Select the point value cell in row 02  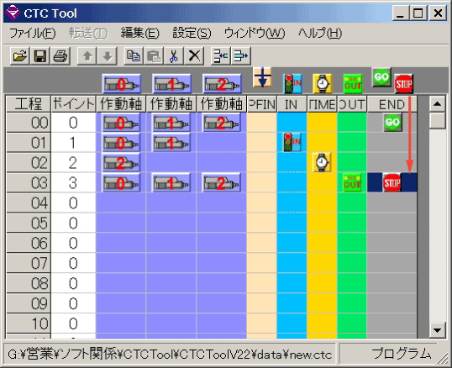pyautogui.click(x=73, y=163)
